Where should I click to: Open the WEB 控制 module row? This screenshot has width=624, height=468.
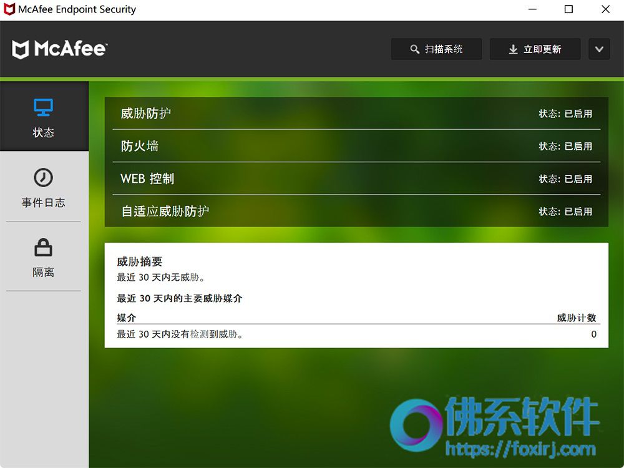coord(356,178)
